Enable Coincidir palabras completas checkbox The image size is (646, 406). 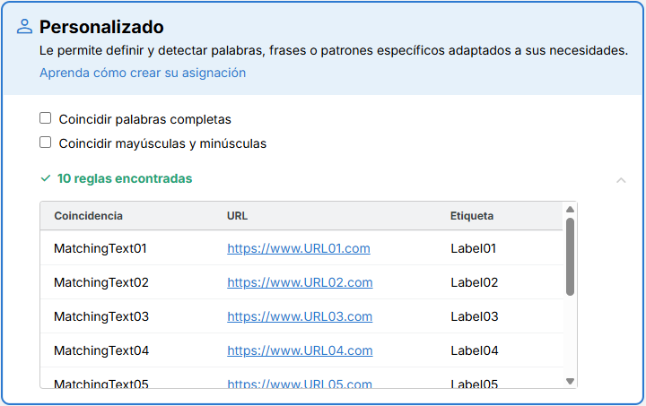pos(46,118)
